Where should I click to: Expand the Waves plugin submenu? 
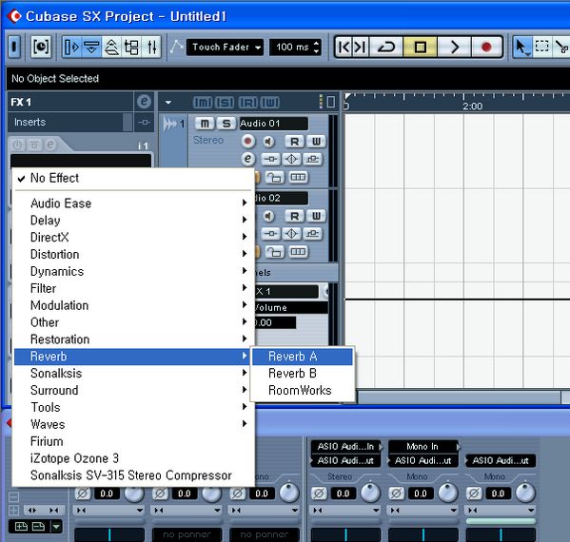(x=133, y=424)
